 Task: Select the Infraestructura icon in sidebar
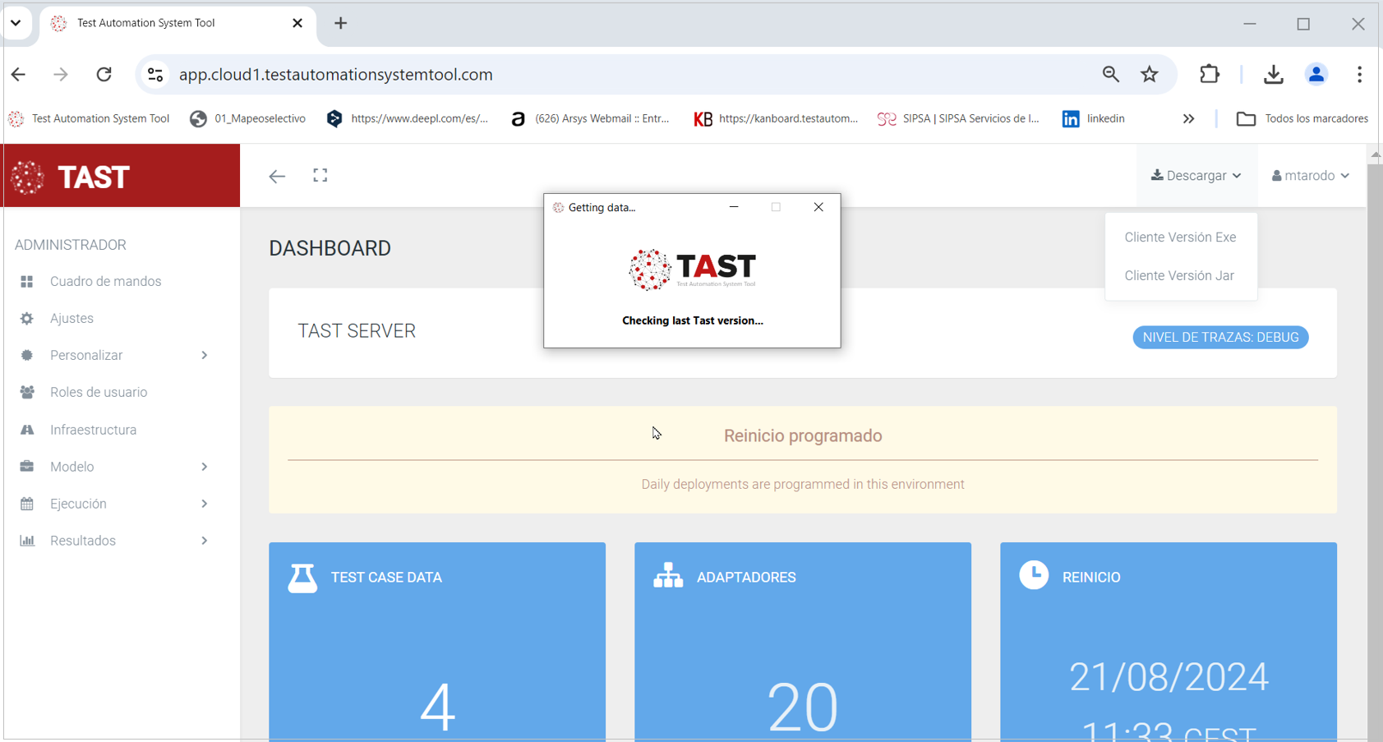pos(27,429)
